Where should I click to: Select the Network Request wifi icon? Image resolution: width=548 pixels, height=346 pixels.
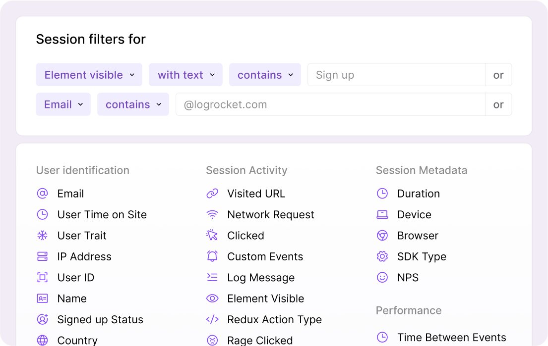(212, 215)
